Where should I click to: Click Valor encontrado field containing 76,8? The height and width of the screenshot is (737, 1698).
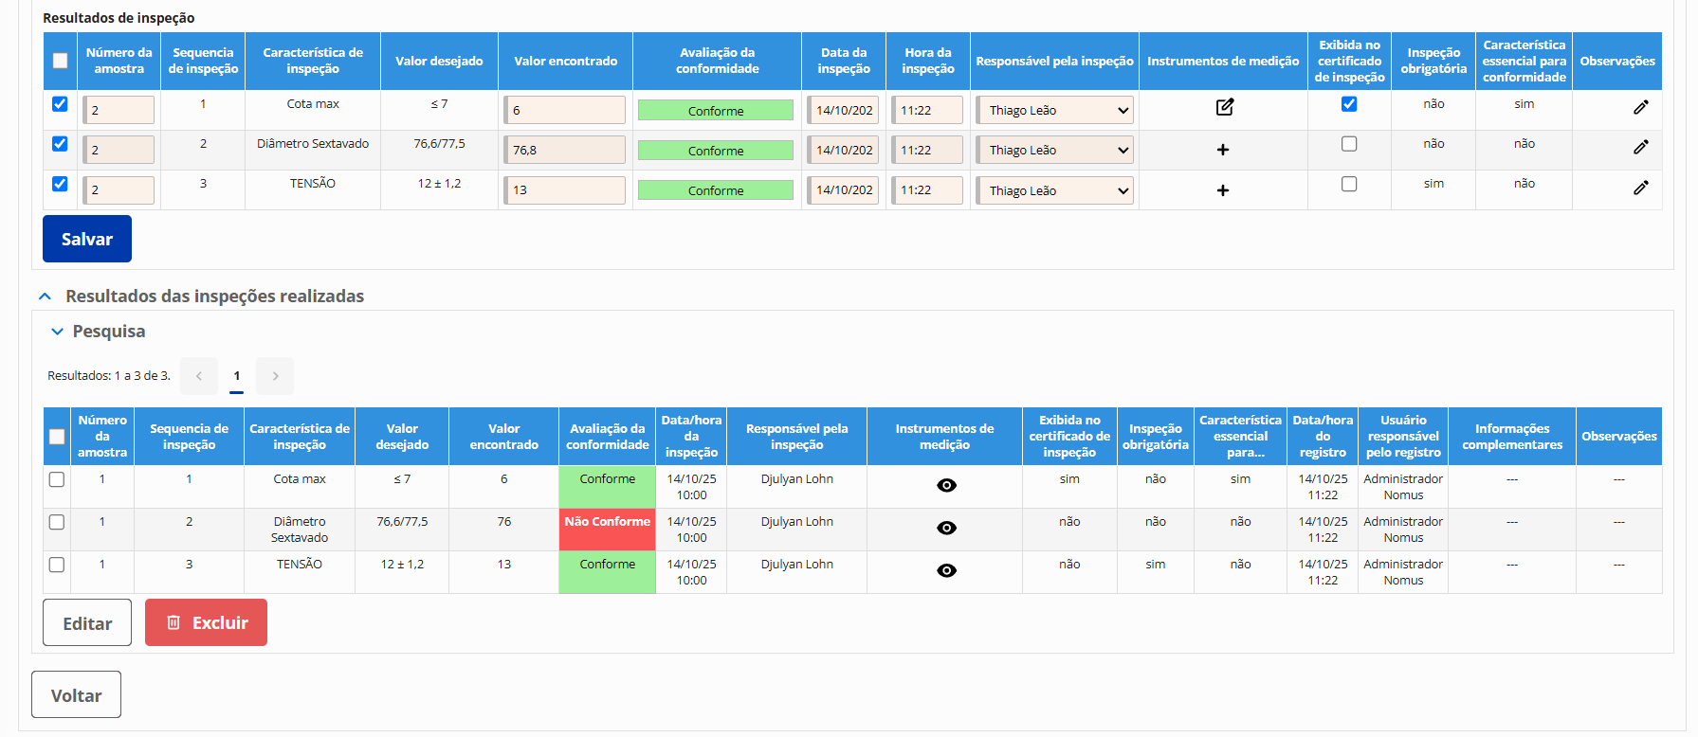click(x=564, y=150)
